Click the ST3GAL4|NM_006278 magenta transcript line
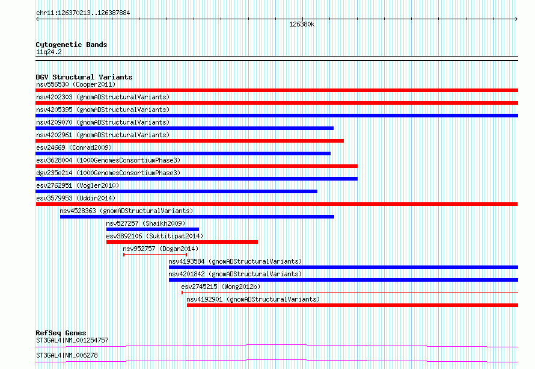 (277, 361)
